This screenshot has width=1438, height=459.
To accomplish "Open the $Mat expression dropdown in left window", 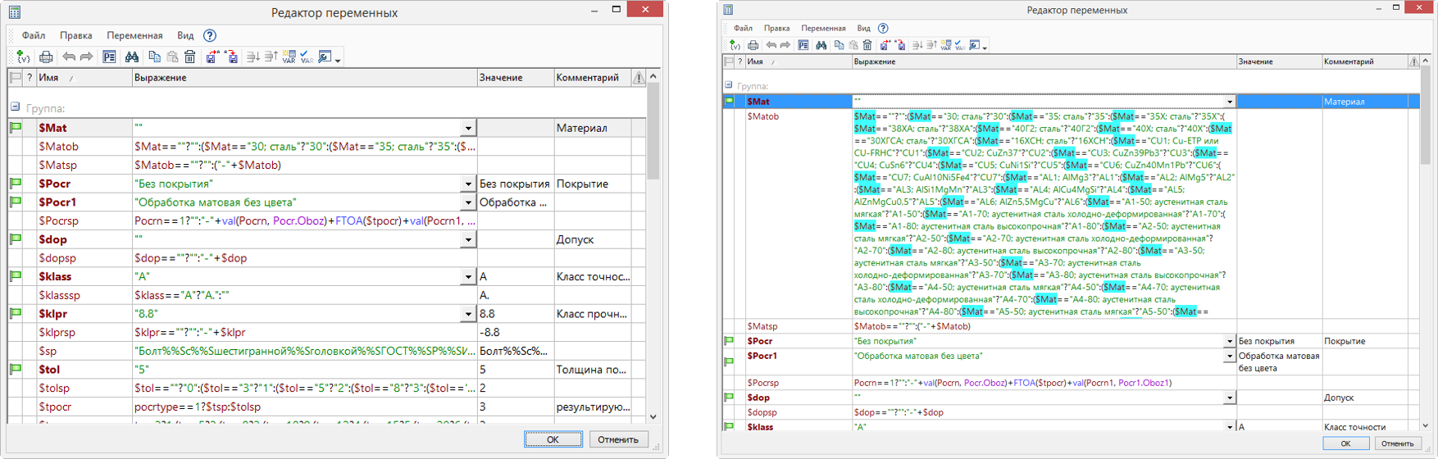I will (x=468, y=128).
